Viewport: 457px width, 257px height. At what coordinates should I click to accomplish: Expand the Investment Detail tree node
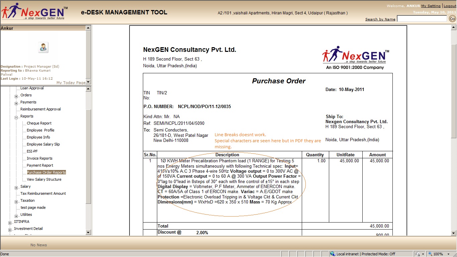coord(10,230)
